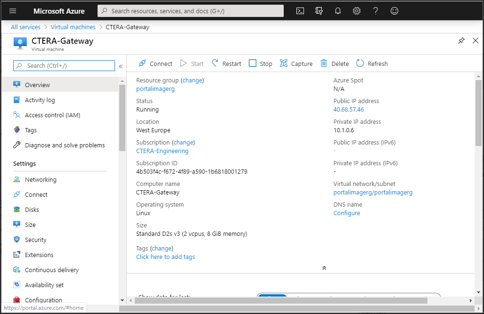The image size is (484, 314).
Task: Delete the virtual machine
Action: pyautogui.click(x=335, y=64)
